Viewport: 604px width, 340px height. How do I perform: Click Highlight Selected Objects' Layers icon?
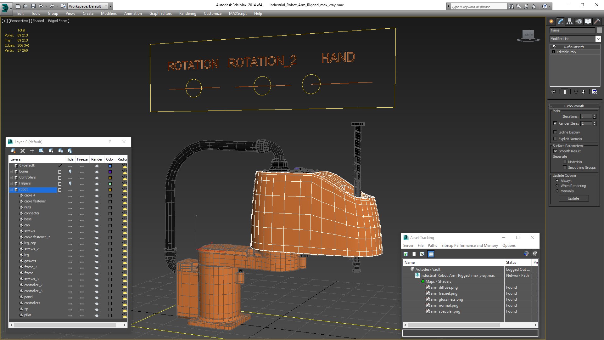[x=51, y=151]
